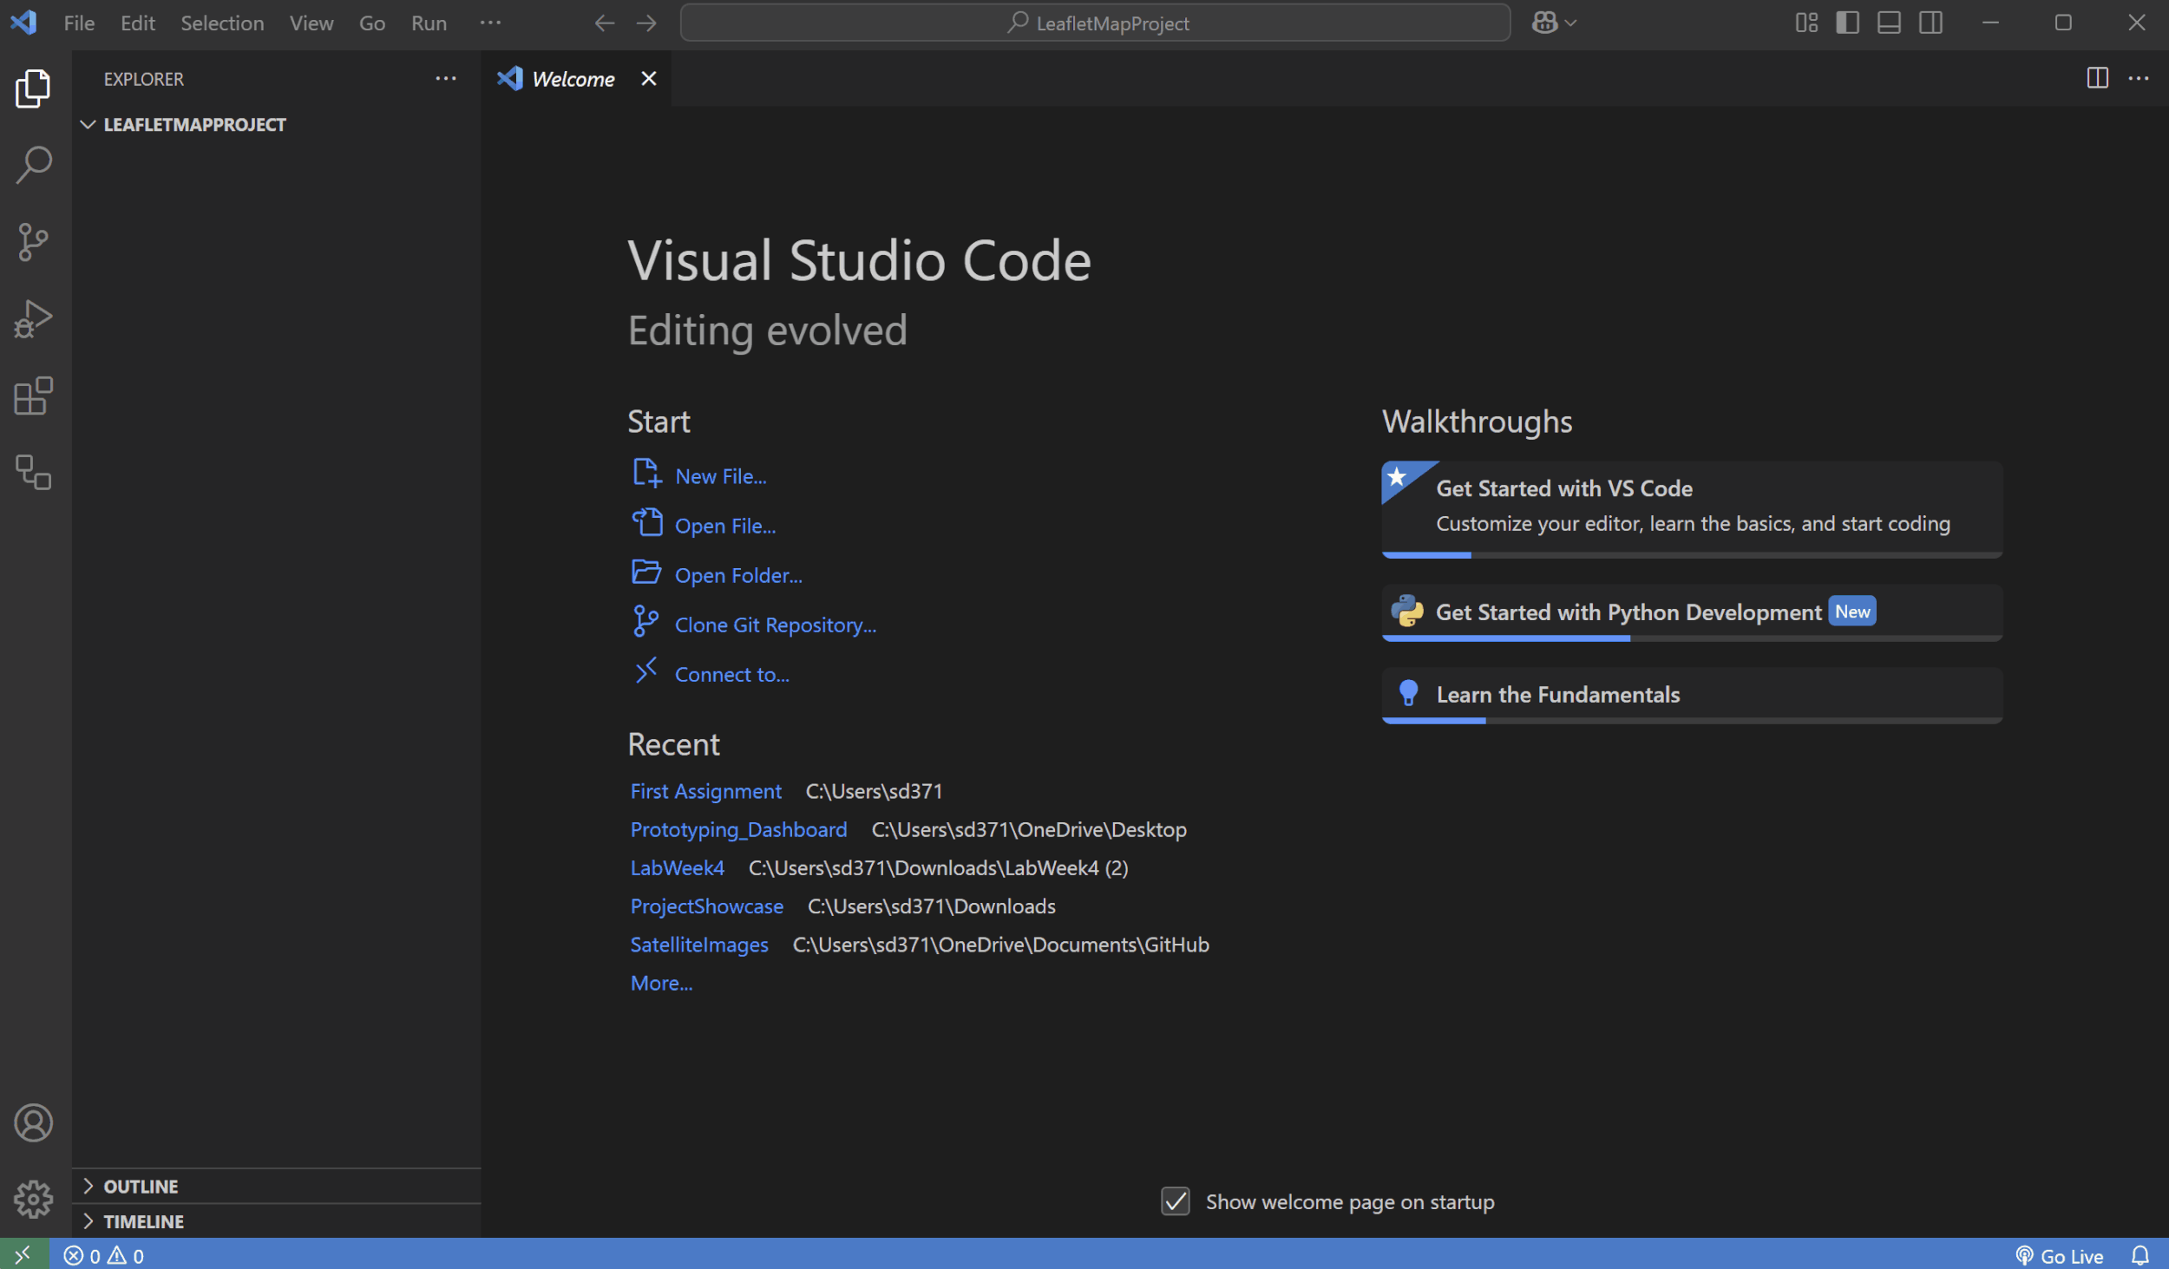Click New File... link
This screenshot has width=2169, height=1269.
pyautogui.click(x=720, y=476)
